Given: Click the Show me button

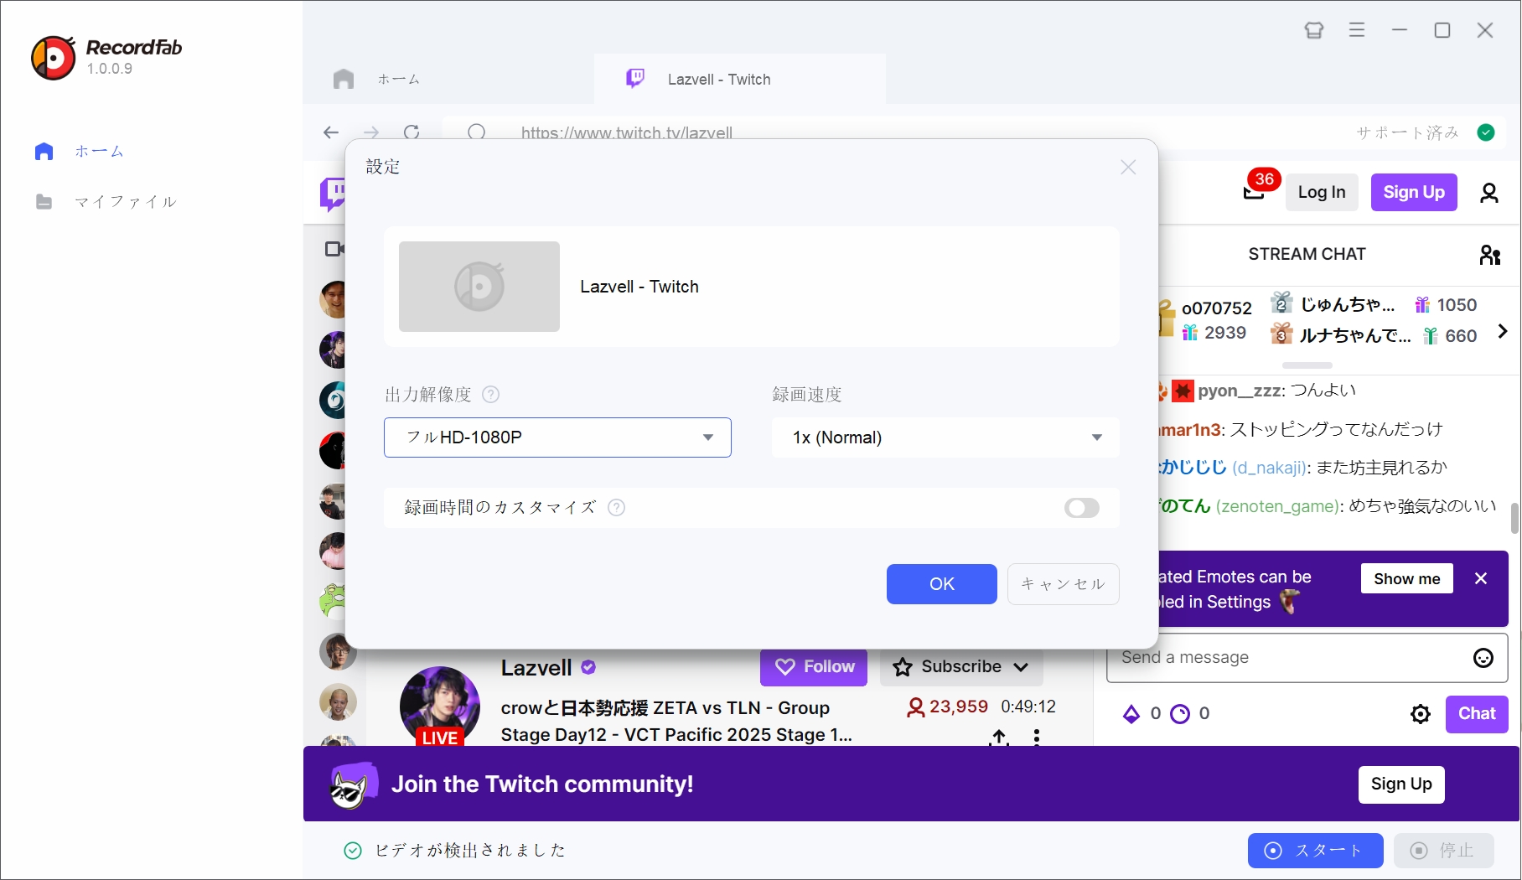Looking at the screenshot, I should 1407,578.
